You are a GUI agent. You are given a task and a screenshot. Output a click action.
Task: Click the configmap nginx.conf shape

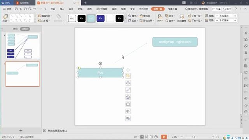click(x=175, y=42)
